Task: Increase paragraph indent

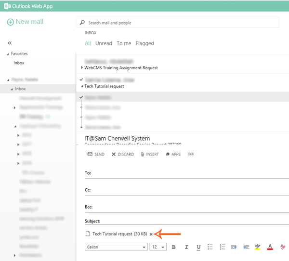Action: [246, 247]
